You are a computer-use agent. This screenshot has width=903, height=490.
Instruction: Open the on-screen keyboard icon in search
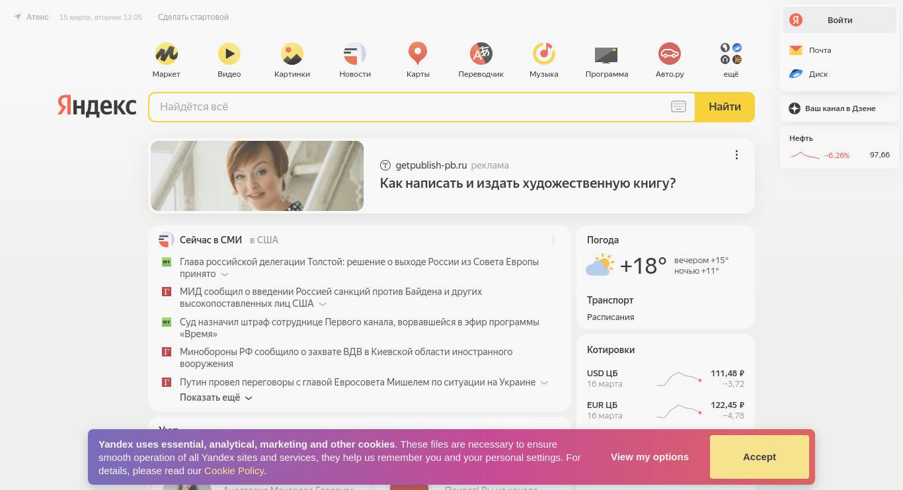pyautogui.click(x=678, y=106)
